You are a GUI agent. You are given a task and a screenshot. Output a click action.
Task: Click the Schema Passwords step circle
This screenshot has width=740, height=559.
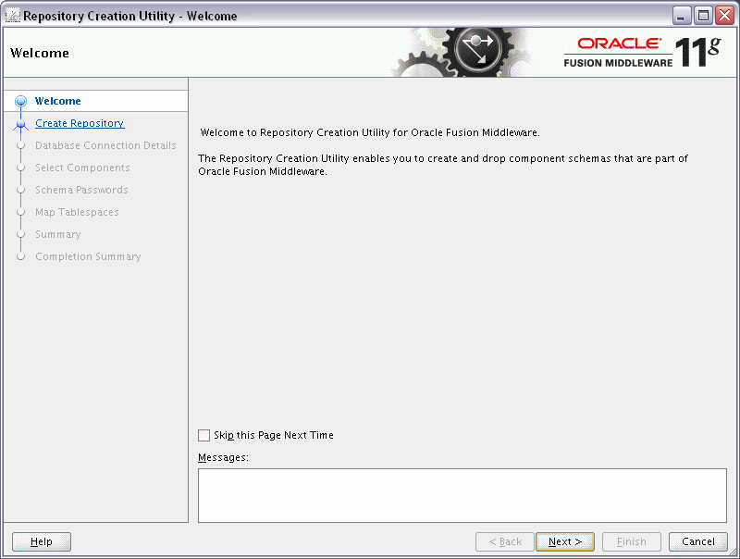click(20, 190)
